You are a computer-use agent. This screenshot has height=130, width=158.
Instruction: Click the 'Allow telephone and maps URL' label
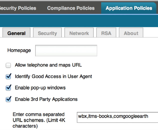point(48,65)
